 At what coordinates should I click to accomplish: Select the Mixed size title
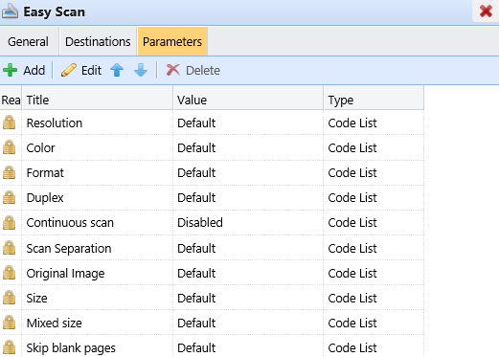tap(54, 324)
